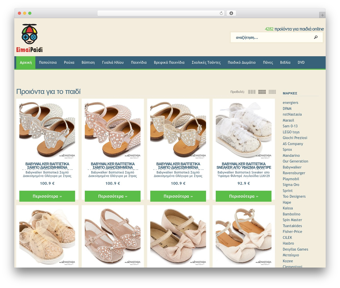Select Playmobil from the brand list

[291, 179]
